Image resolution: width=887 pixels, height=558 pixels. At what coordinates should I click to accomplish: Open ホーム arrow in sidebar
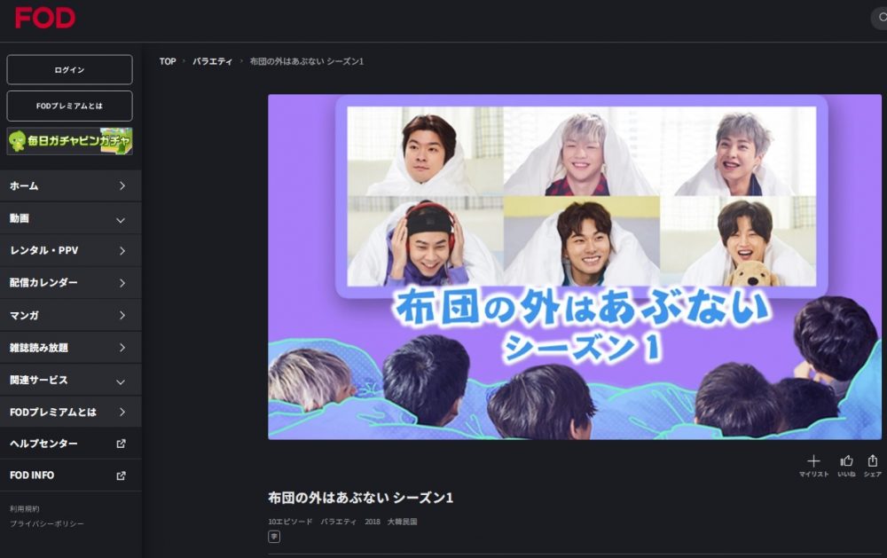click(x=122, y=185)
